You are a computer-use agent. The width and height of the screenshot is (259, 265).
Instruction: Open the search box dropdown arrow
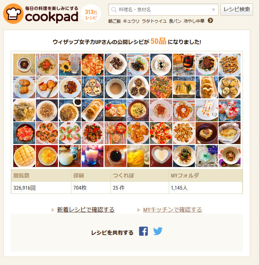(214, 10)
